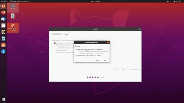This screenshot has height=103, width=184.
Task: Launch Firefox from the dock
Action: click(3, 12)
